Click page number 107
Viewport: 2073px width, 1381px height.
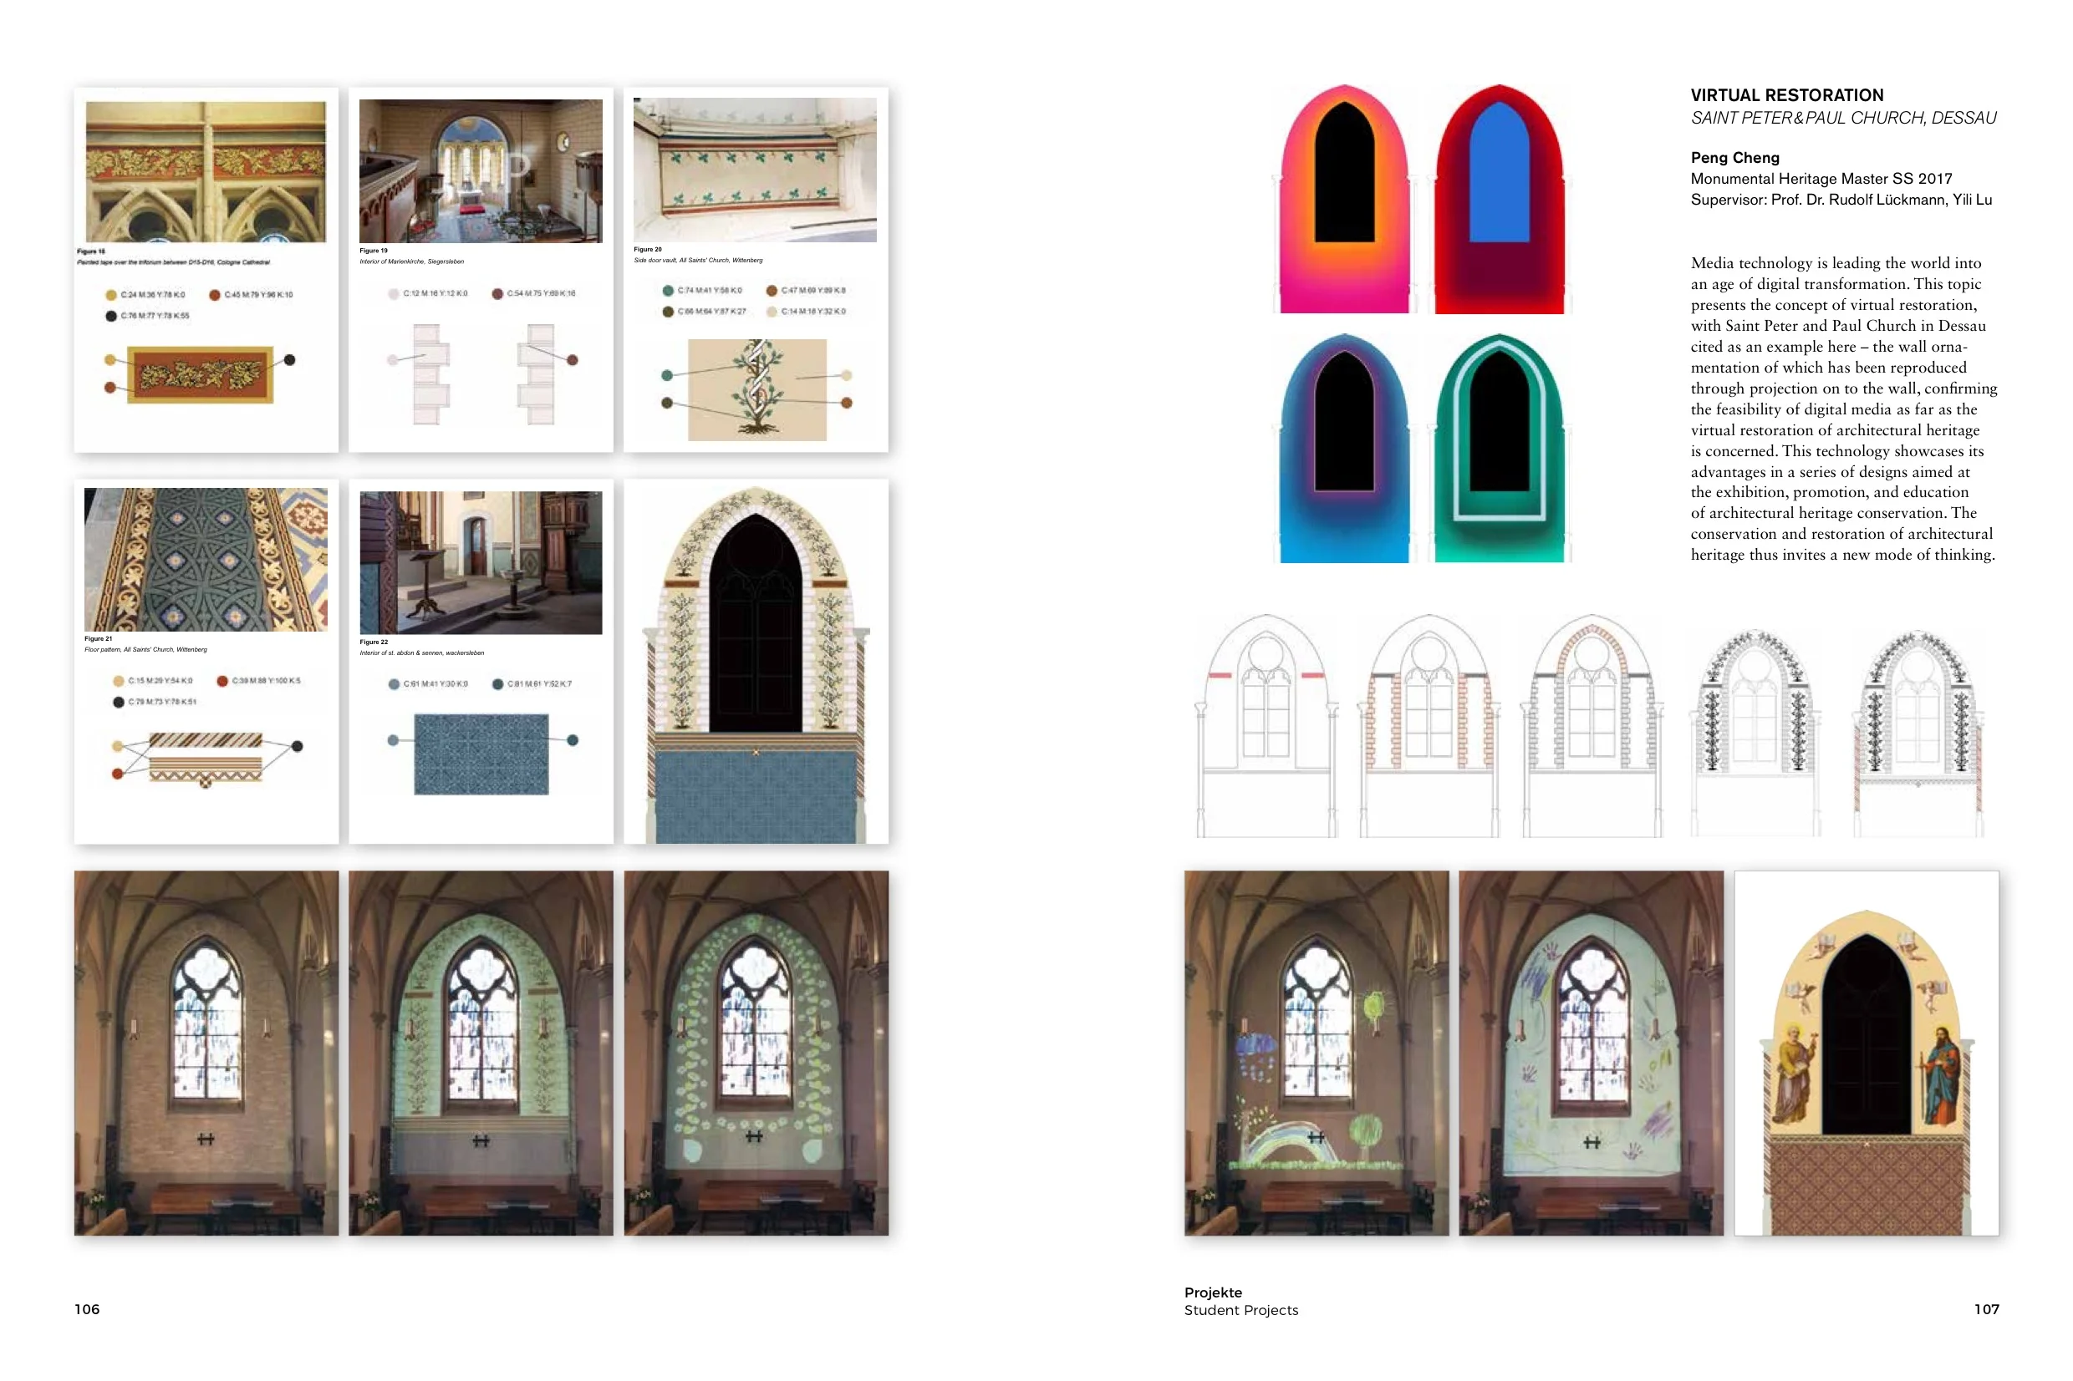pos(1986,1309)
